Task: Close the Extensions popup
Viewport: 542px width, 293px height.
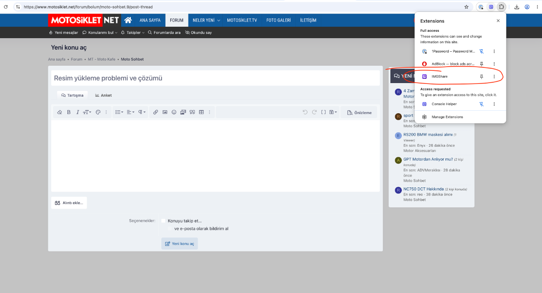Action: pos(498,21)
